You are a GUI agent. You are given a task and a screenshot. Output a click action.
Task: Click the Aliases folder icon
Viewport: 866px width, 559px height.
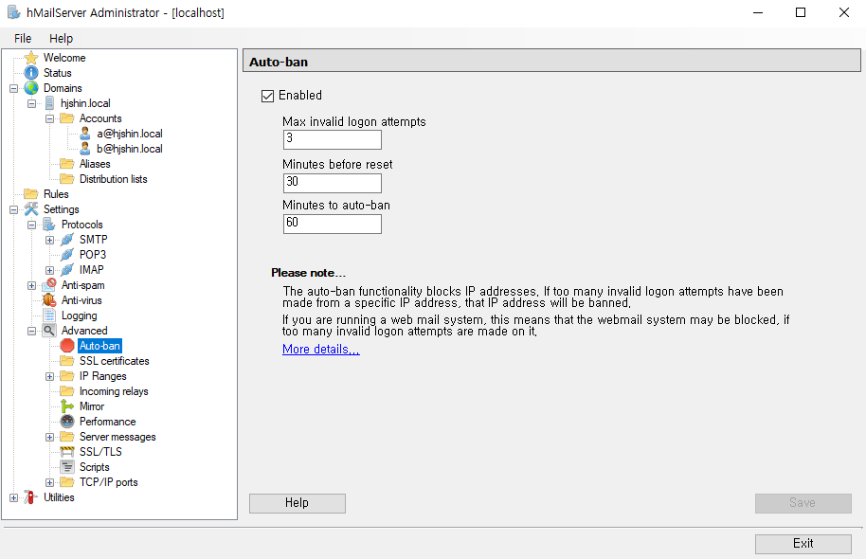(67, 164)
